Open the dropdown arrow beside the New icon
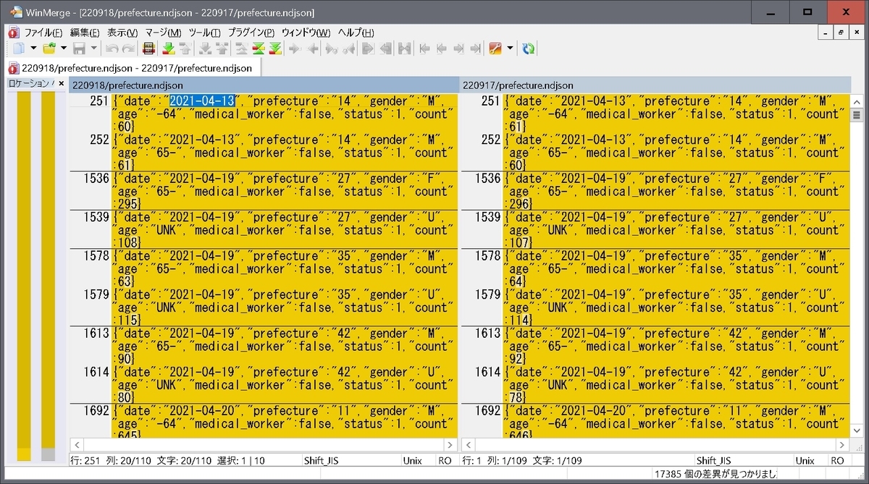Viewport: 869px width, 484px height. pyautogui.click(x=33, y=48)
